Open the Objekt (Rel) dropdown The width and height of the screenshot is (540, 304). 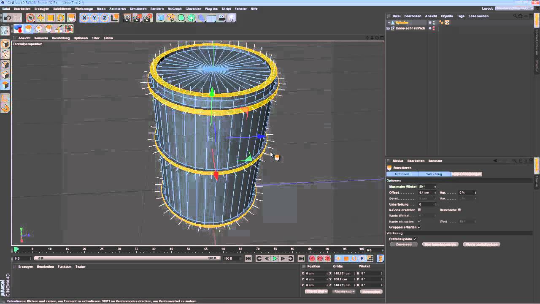pos(316,291)
